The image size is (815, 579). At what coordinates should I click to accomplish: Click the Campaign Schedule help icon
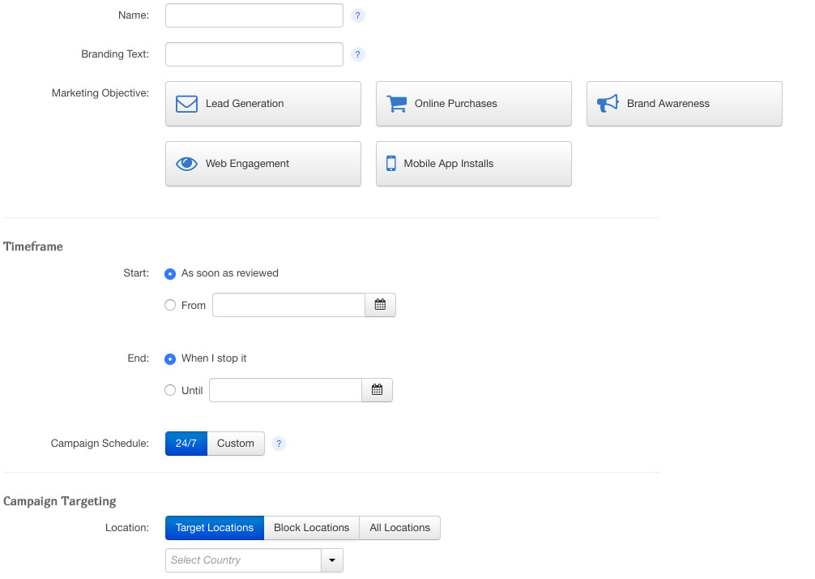(279, 444)
